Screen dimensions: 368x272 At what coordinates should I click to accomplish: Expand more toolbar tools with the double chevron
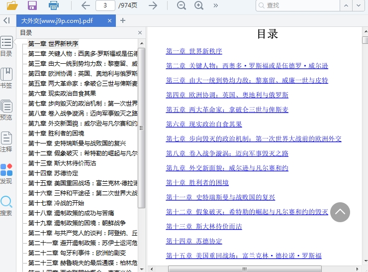(215, 5)
